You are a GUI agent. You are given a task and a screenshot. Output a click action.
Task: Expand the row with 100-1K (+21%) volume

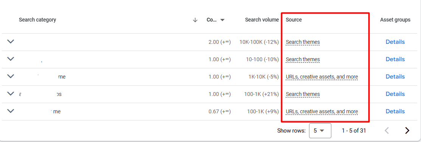11,94
